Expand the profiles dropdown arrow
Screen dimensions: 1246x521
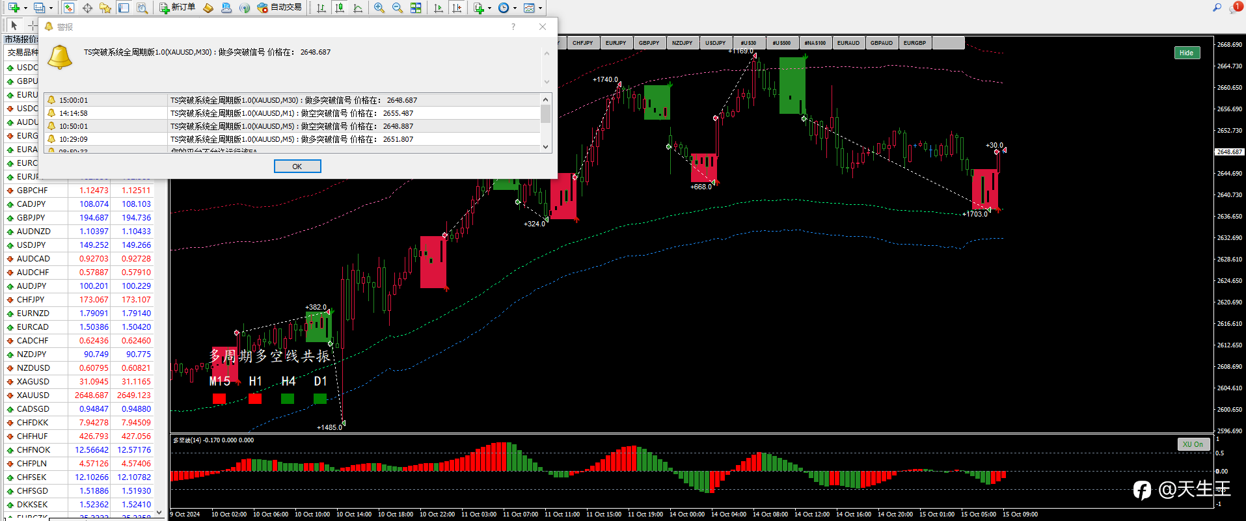tap(51, 8)
